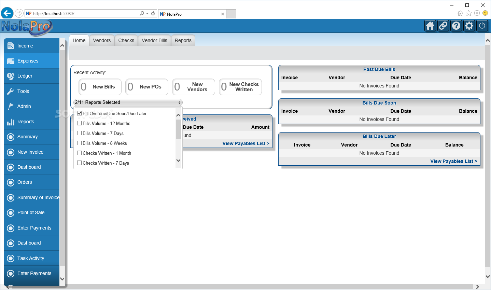Viewport: 491px width, 290px height.
Task: Open browser tools gear icon
Action: 477,13
